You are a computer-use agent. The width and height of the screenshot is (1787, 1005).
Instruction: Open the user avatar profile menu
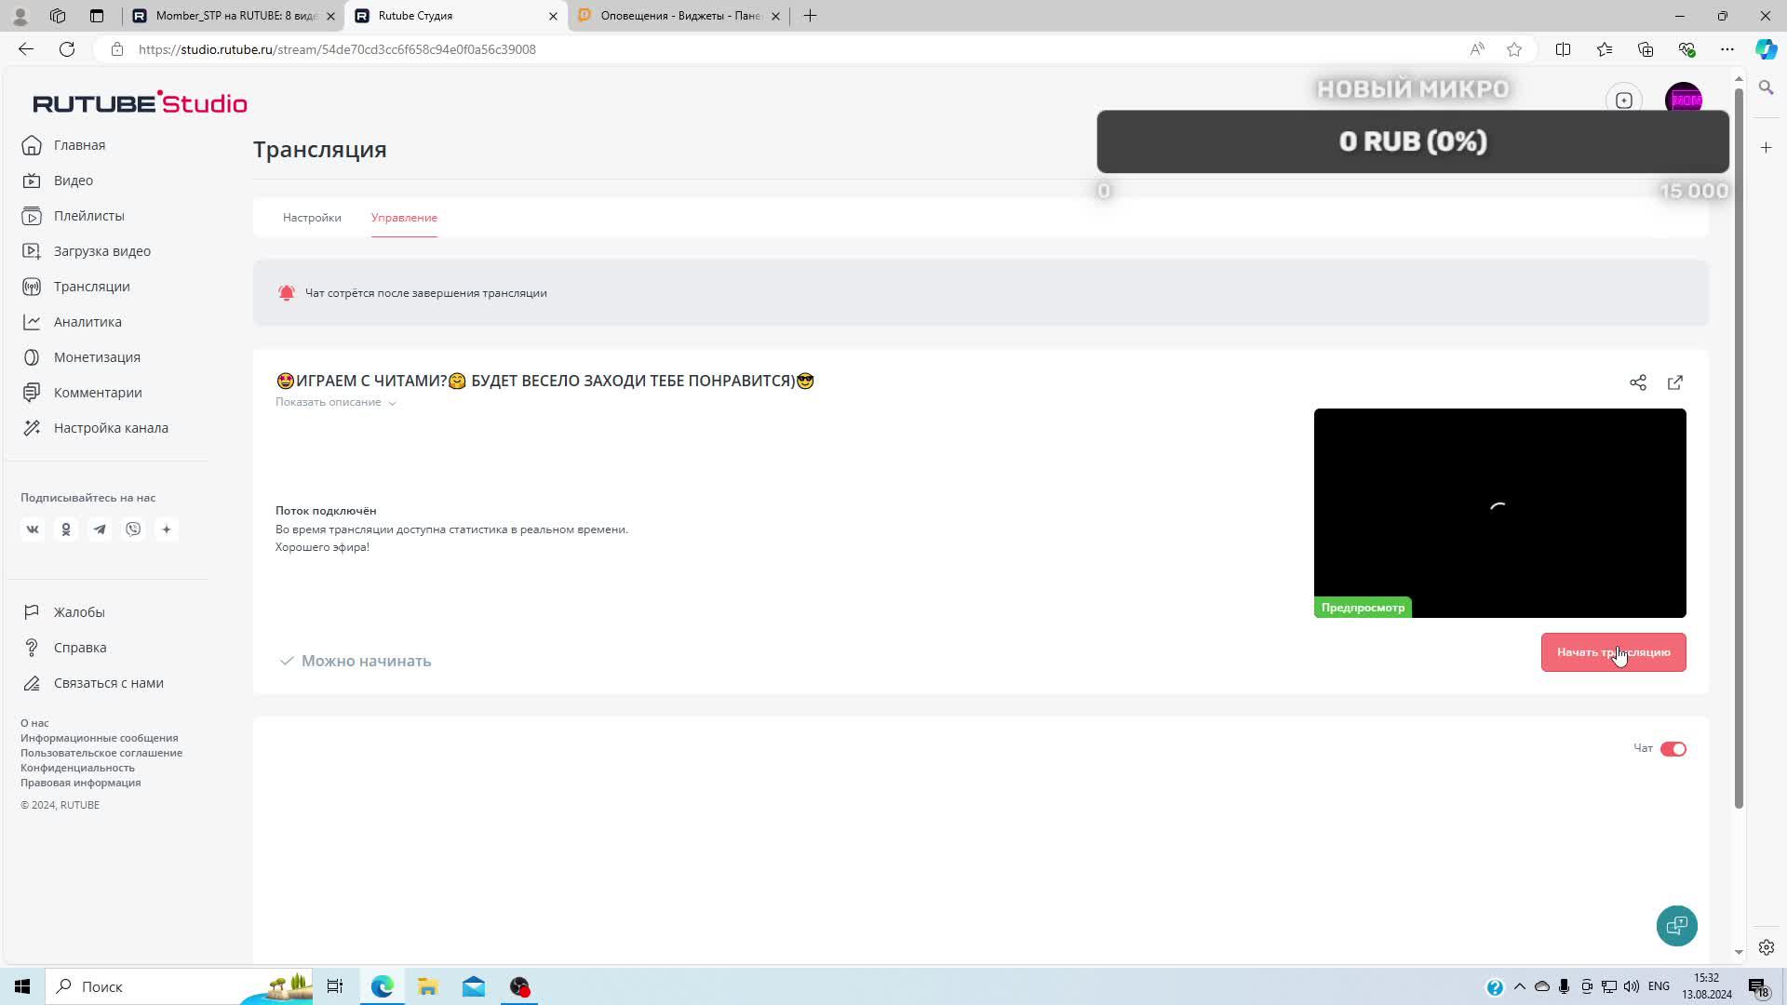click(x=1684, y=100)
